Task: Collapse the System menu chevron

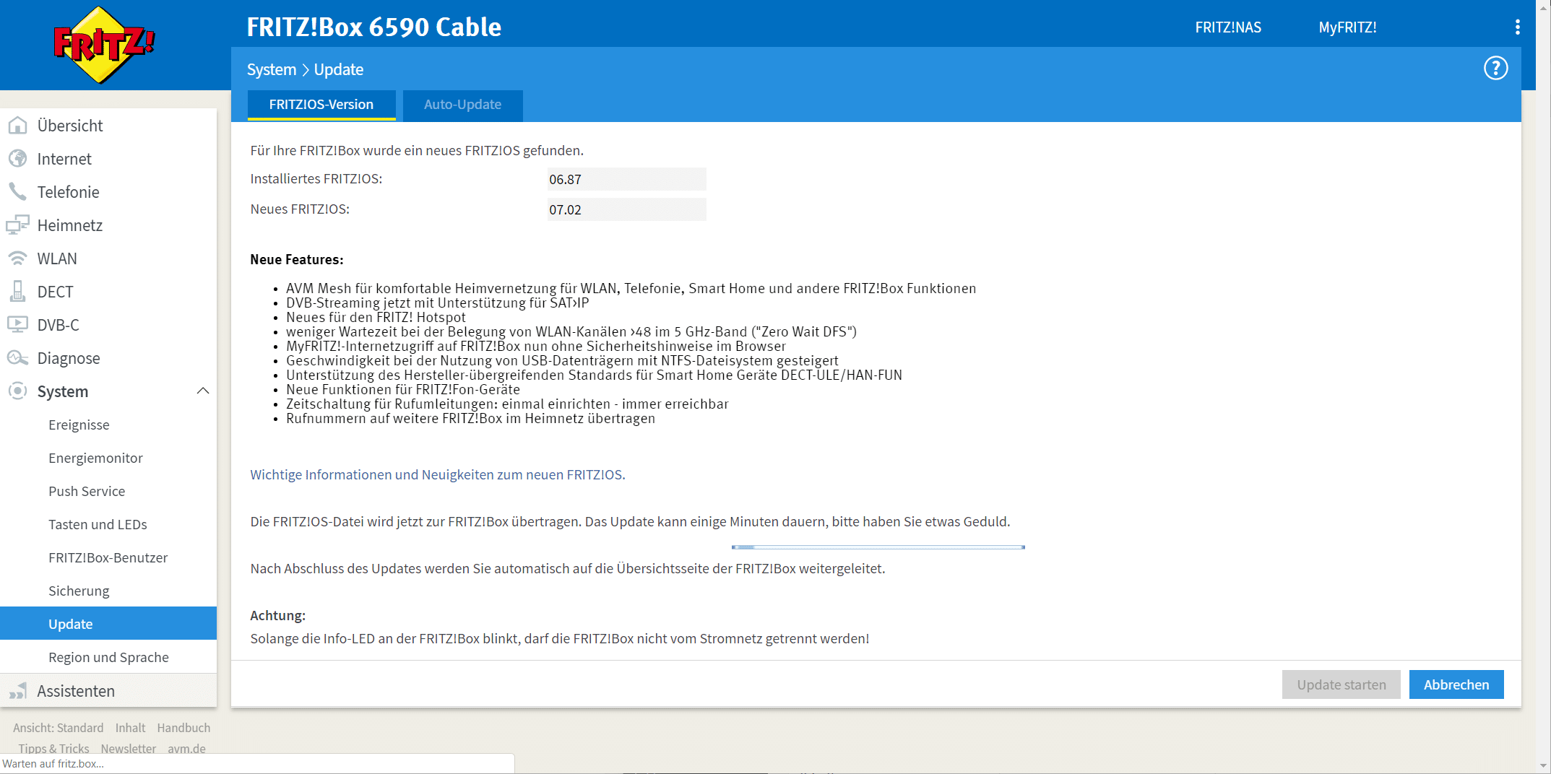Action: [203, 391]
